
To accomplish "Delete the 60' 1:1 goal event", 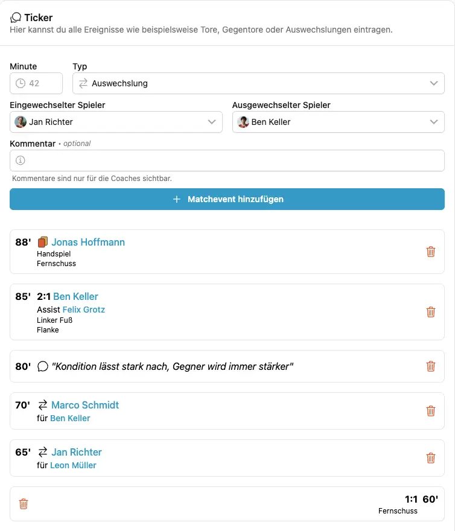I will pyautogui.click(x=24, y=504).
